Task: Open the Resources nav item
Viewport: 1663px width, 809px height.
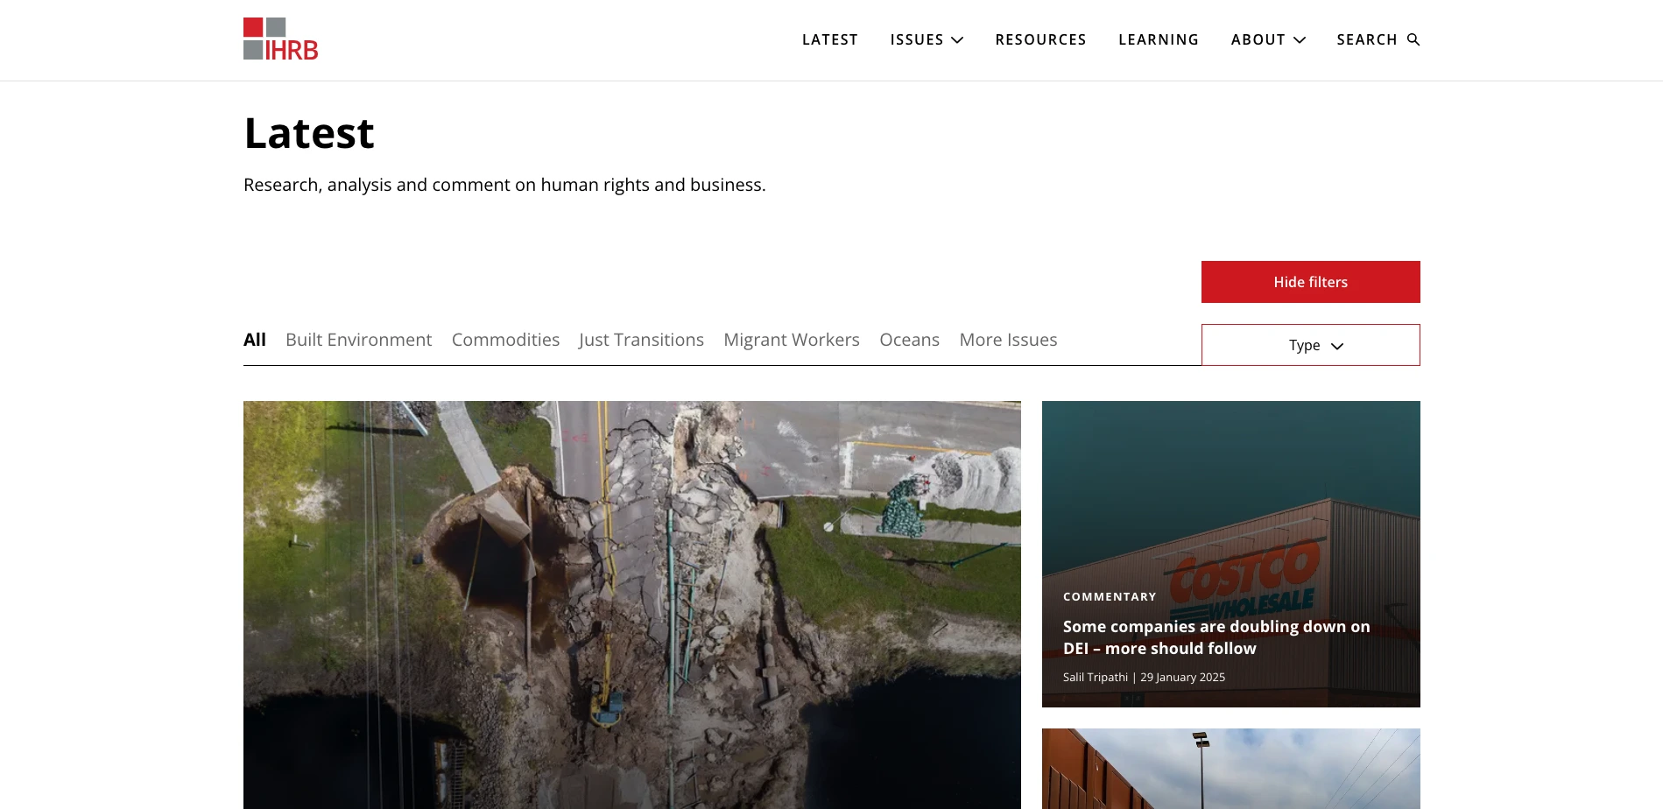Action: coord(1040,39)
